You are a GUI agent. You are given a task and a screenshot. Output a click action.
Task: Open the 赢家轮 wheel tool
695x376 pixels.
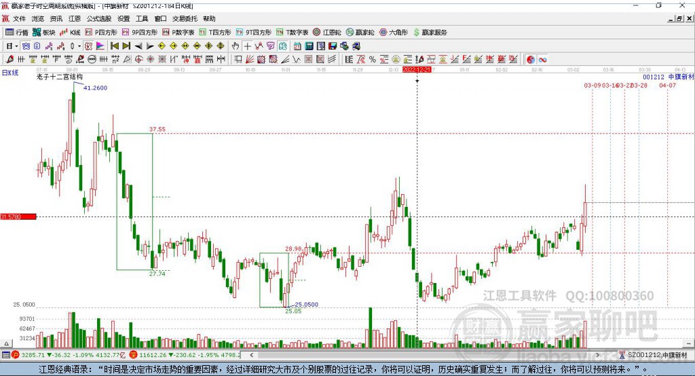tap(360, 33)
